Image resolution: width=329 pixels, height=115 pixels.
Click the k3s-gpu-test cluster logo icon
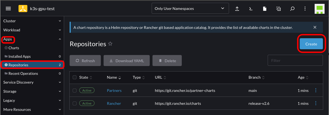pyautogui.click(x=23, y=9)
